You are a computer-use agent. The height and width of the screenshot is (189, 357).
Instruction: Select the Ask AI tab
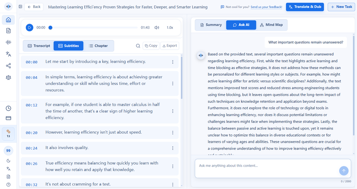241,25
